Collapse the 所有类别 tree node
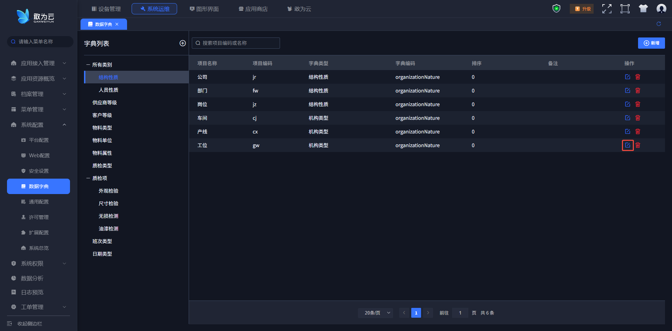672x331 pixels. coord(88,65)
